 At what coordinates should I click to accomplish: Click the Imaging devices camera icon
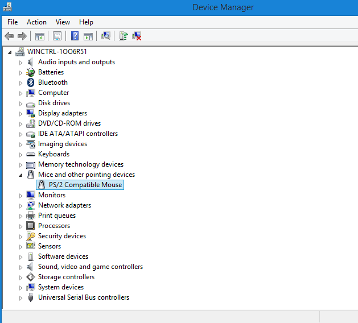[31, 144]
